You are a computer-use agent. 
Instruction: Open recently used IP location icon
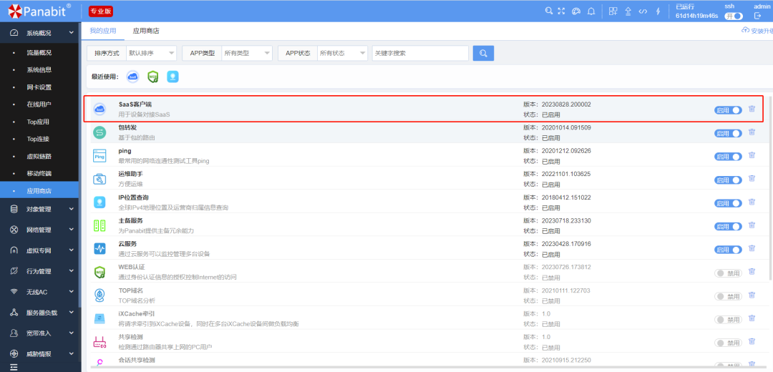pos(172,77)
